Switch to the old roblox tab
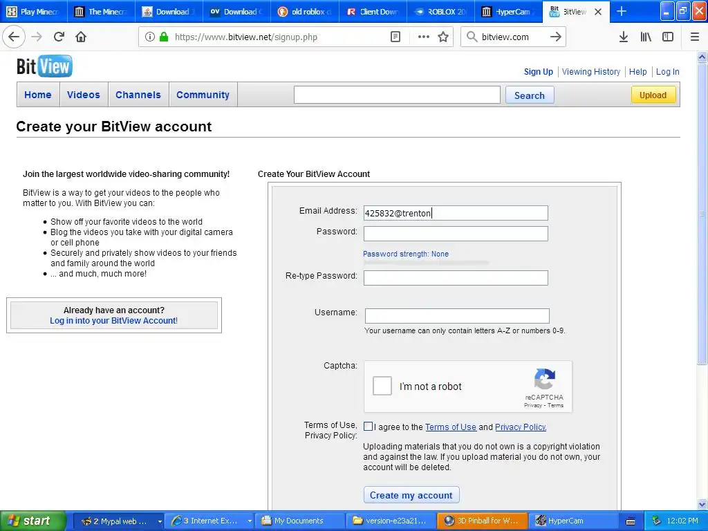708x531 pixels. (x=305, y=11)
